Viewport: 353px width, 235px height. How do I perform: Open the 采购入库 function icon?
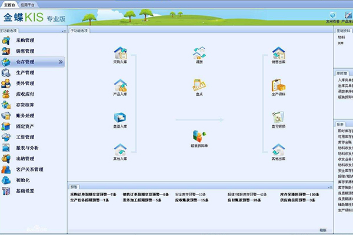click(120, 55)
